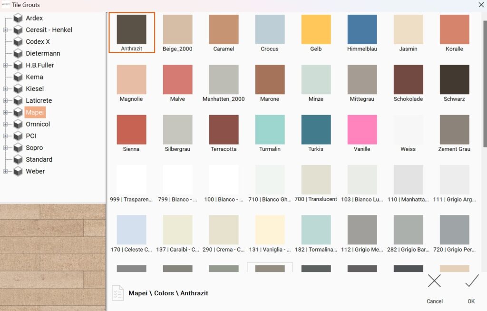Choose the pink Vanille swatch
This screenshot has width=487, height=311.
[x=362, y=129]
